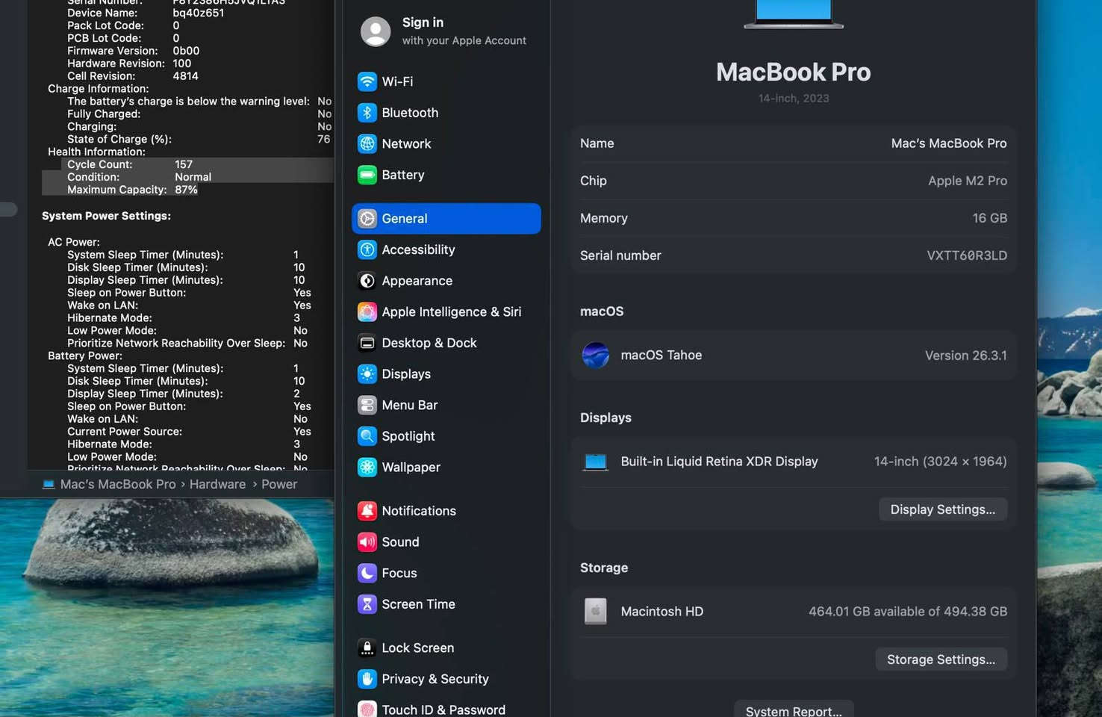The image size is (1102, 717).
Task: Click the Macintosh HD drive icon
Action: point(595,611)
